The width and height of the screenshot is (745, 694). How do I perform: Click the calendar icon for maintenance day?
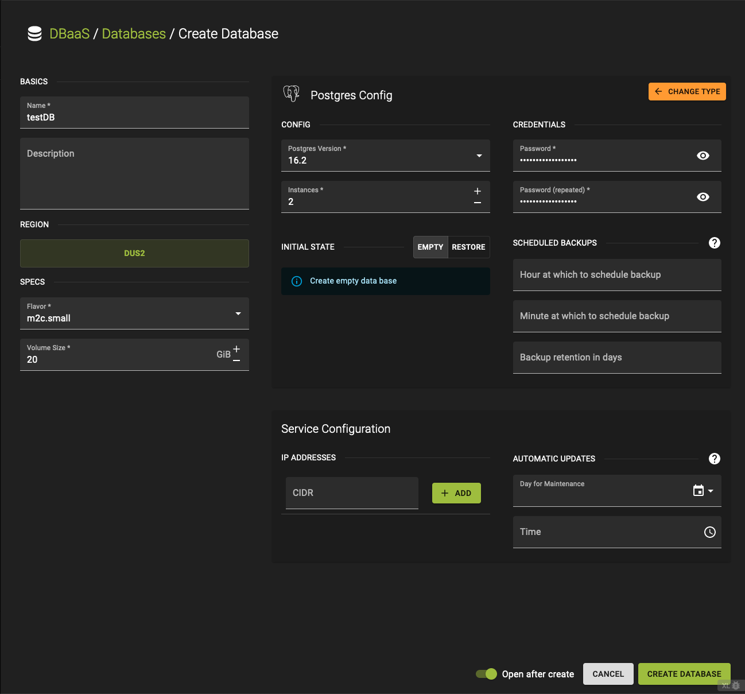click(698, 491)
